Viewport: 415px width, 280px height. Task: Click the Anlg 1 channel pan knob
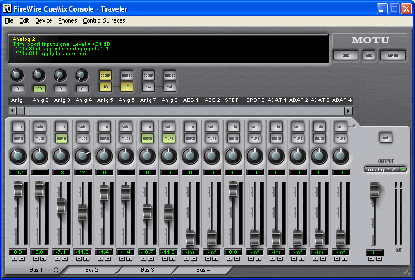(x=18, y=156)
